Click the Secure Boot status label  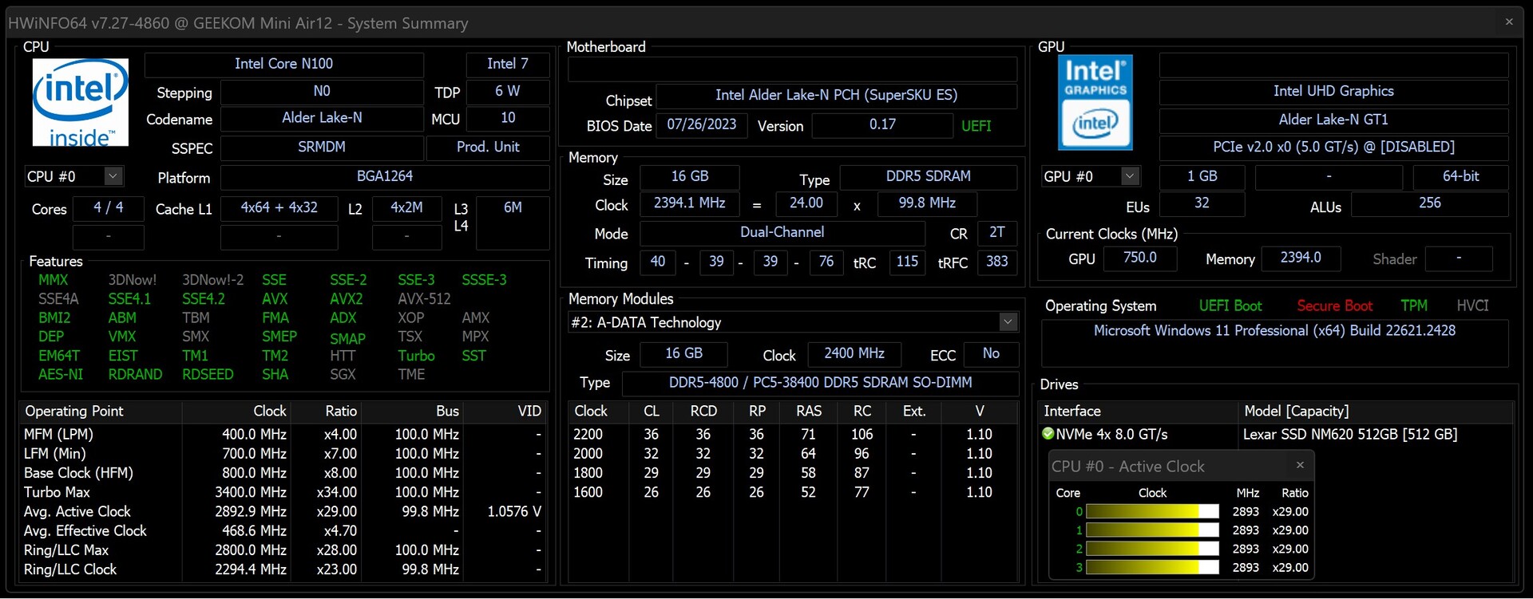1334,306
